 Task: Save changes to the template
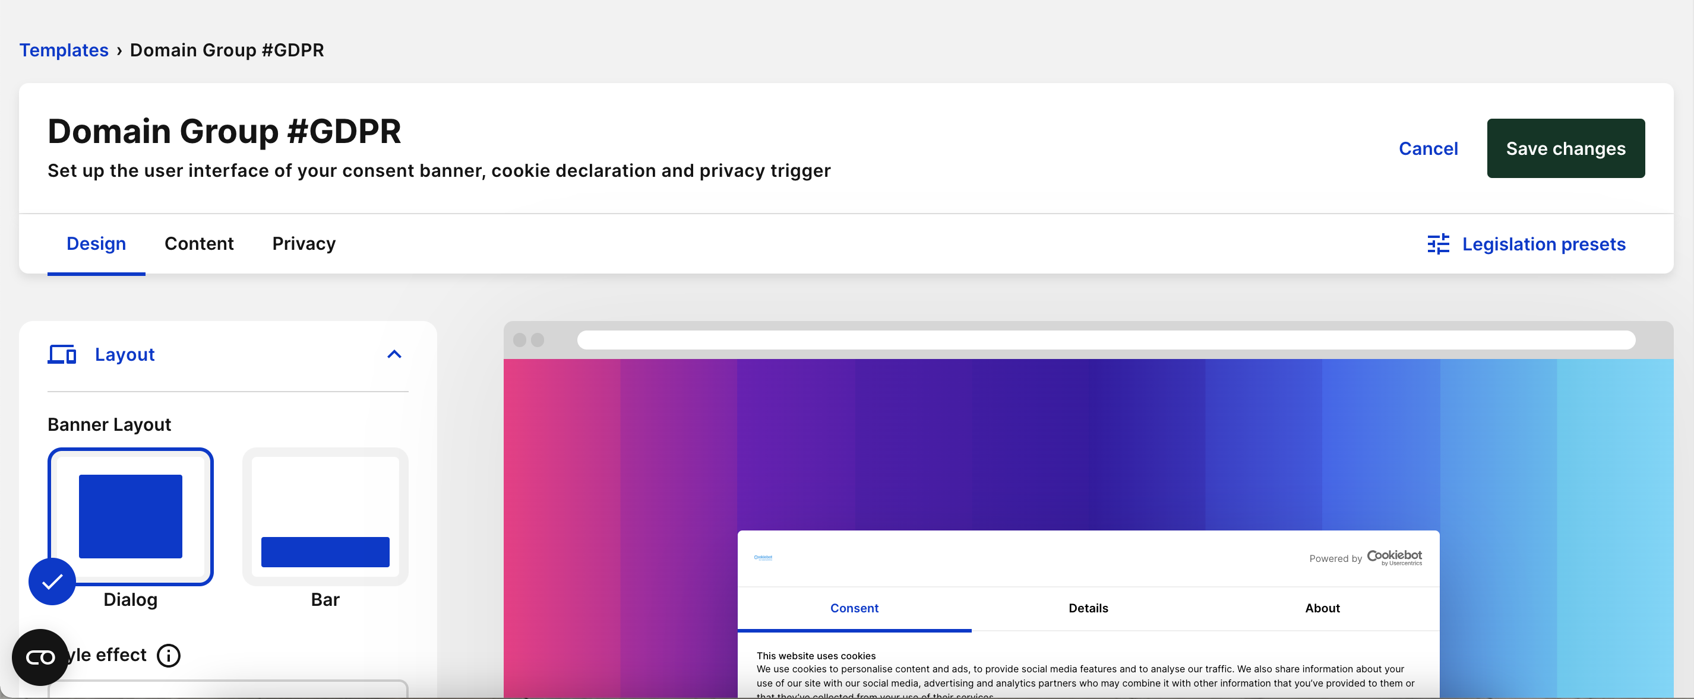point(1565,148)
